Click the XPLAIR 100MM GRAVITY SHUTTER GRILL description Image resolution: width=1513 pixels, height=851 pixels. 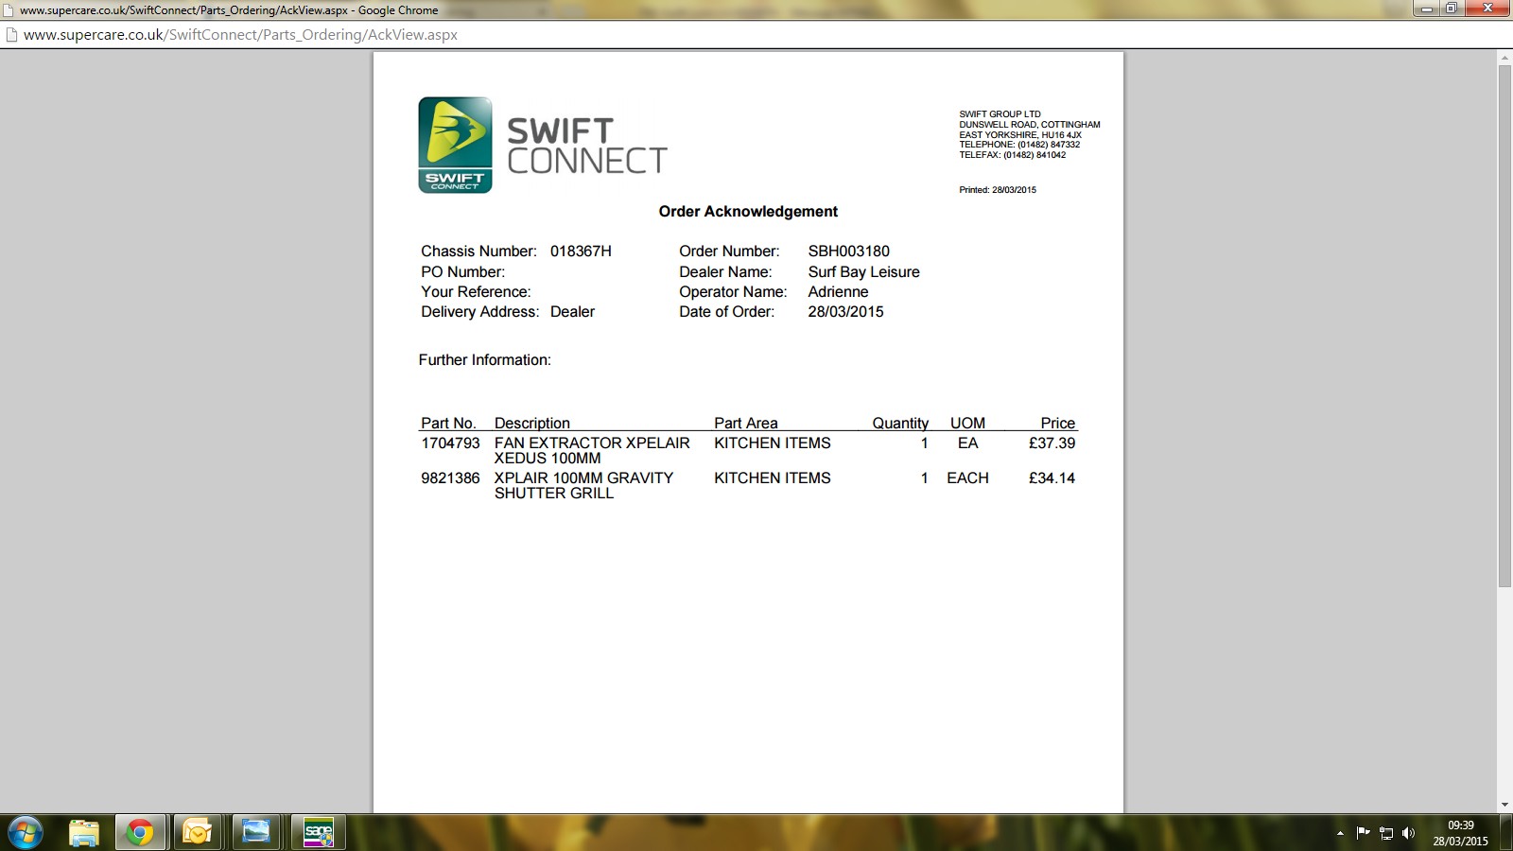tap(583, 486)
